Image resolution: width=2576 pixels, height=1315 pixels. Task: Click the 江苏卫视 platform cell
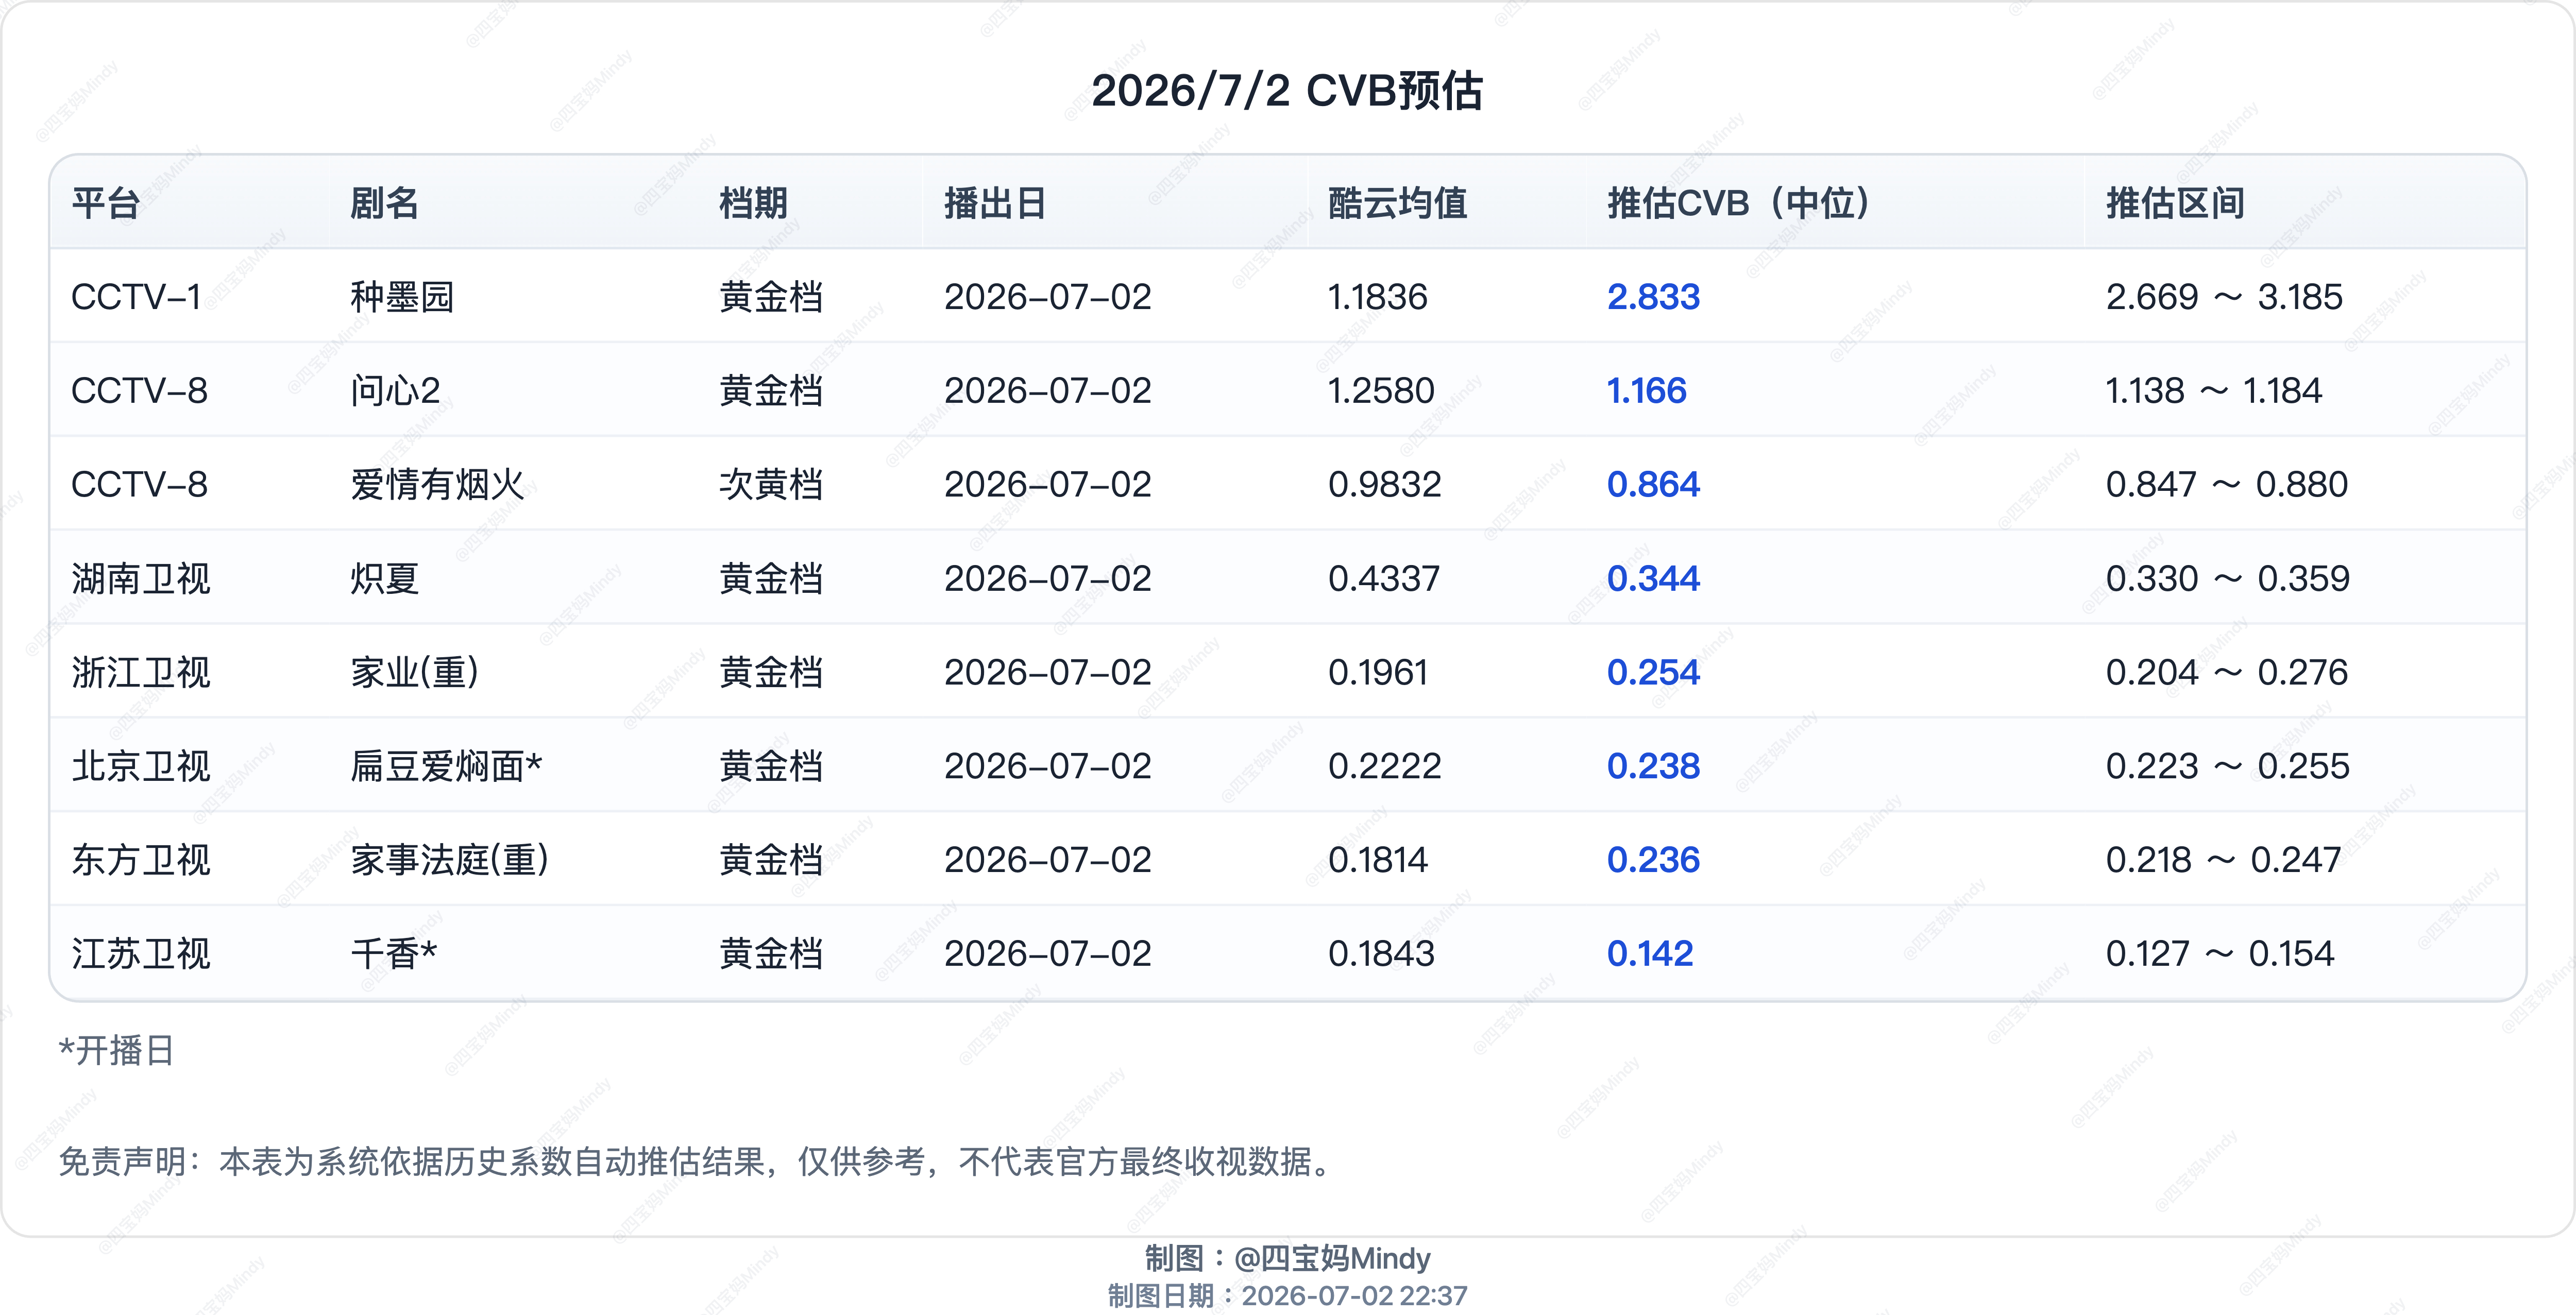(x=141, y=955)
